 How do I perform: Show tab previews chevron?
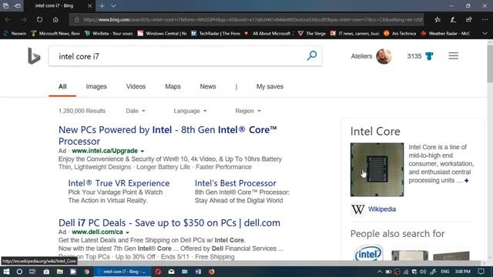(113, 5)
